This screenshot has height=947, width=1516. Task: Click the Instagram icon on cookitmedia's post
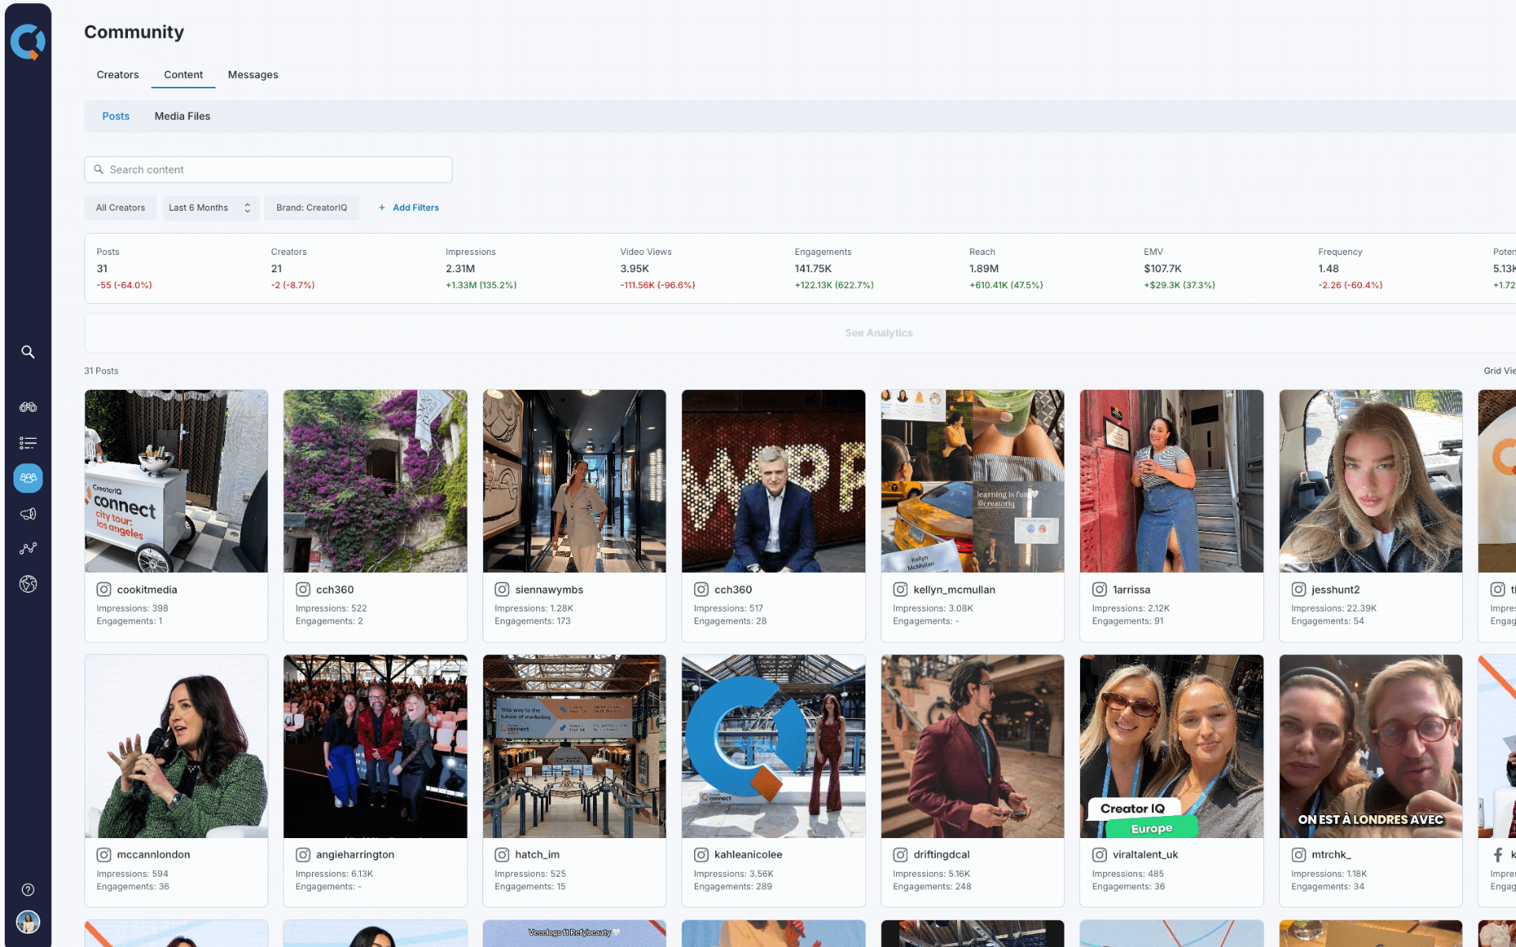tap(103, 589)
